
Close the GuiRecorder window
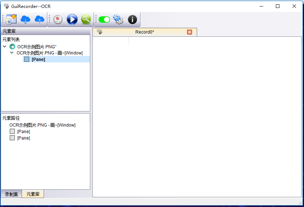(294, 6)
